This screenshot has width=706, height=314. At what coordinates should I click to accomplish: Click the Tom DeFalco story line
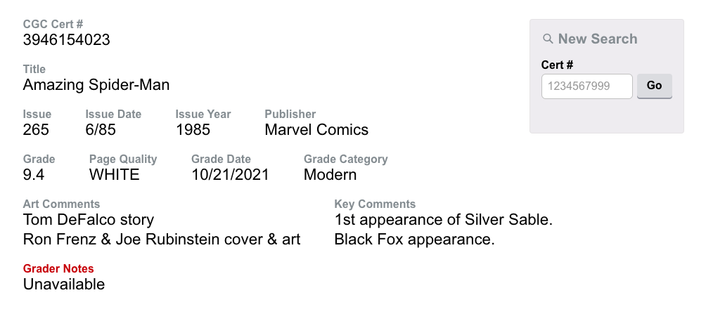(89, 221)
